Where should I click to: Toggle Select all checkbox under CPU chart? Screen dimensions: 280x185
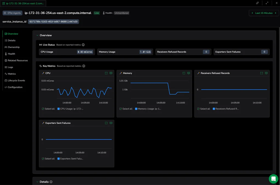(43, 109)
